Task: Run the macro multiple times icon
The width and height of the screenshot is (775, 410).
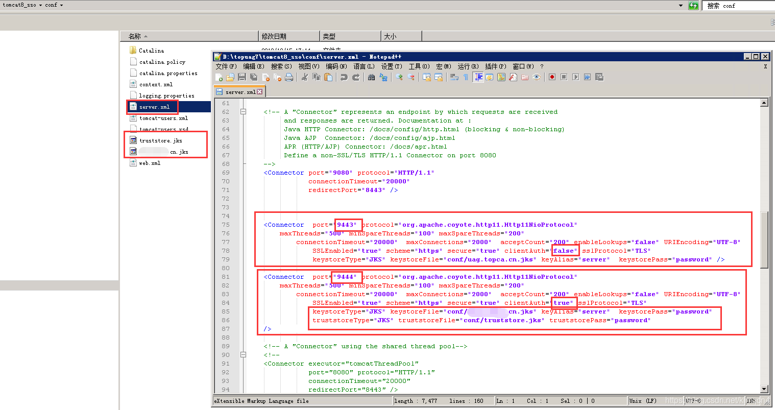Action: (588, 77)
